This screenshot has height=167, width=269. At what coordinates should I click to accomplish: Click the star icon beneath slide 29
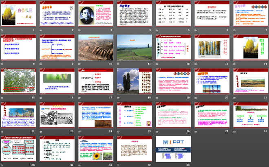[2, 165]
